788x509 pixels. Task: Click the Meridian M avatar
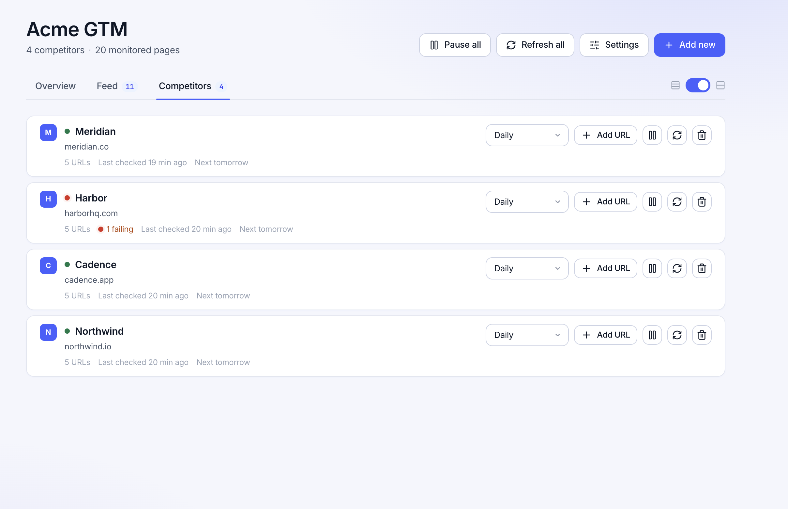(48, 133)
